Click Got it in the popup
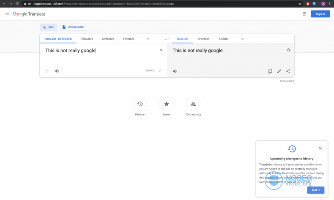The height and width of the screenshot is (200, 334). point(316,190)
